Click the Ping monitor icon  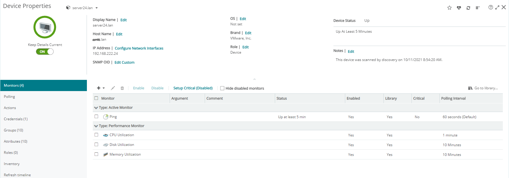coord(106,117)
